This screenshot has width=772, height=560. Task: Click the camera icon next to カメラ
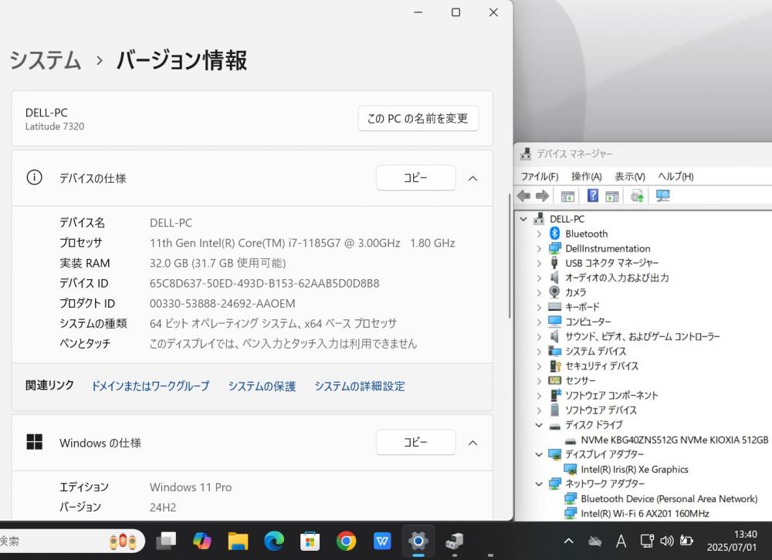tap(554, 292)
